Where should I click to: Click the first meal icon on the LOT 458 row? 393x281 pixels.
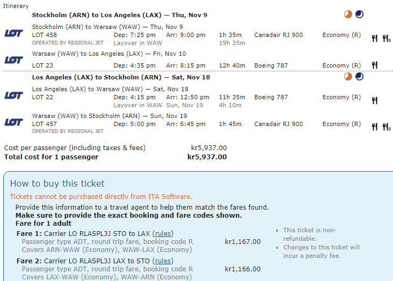point(375,38)
